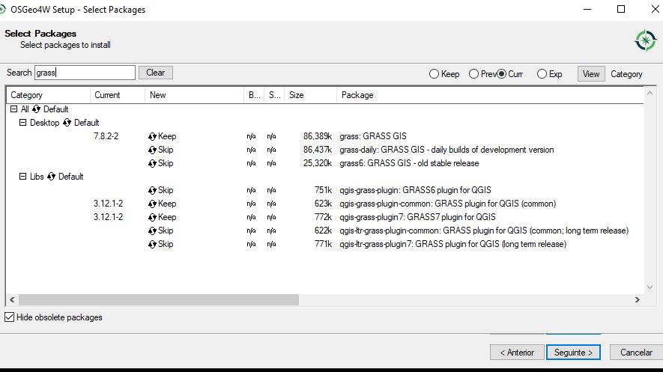Collapse the Libs category tree node
This screenshot has width=663, height=372.
click(x=22, y=176)
